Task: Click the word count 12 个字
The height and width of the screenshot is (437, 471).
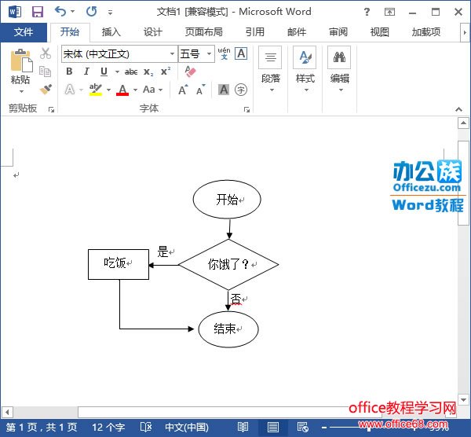Action: point(108,428)
